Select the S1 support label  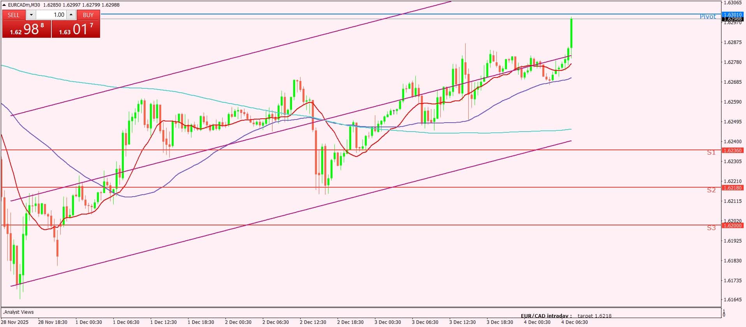pos(711,153)
